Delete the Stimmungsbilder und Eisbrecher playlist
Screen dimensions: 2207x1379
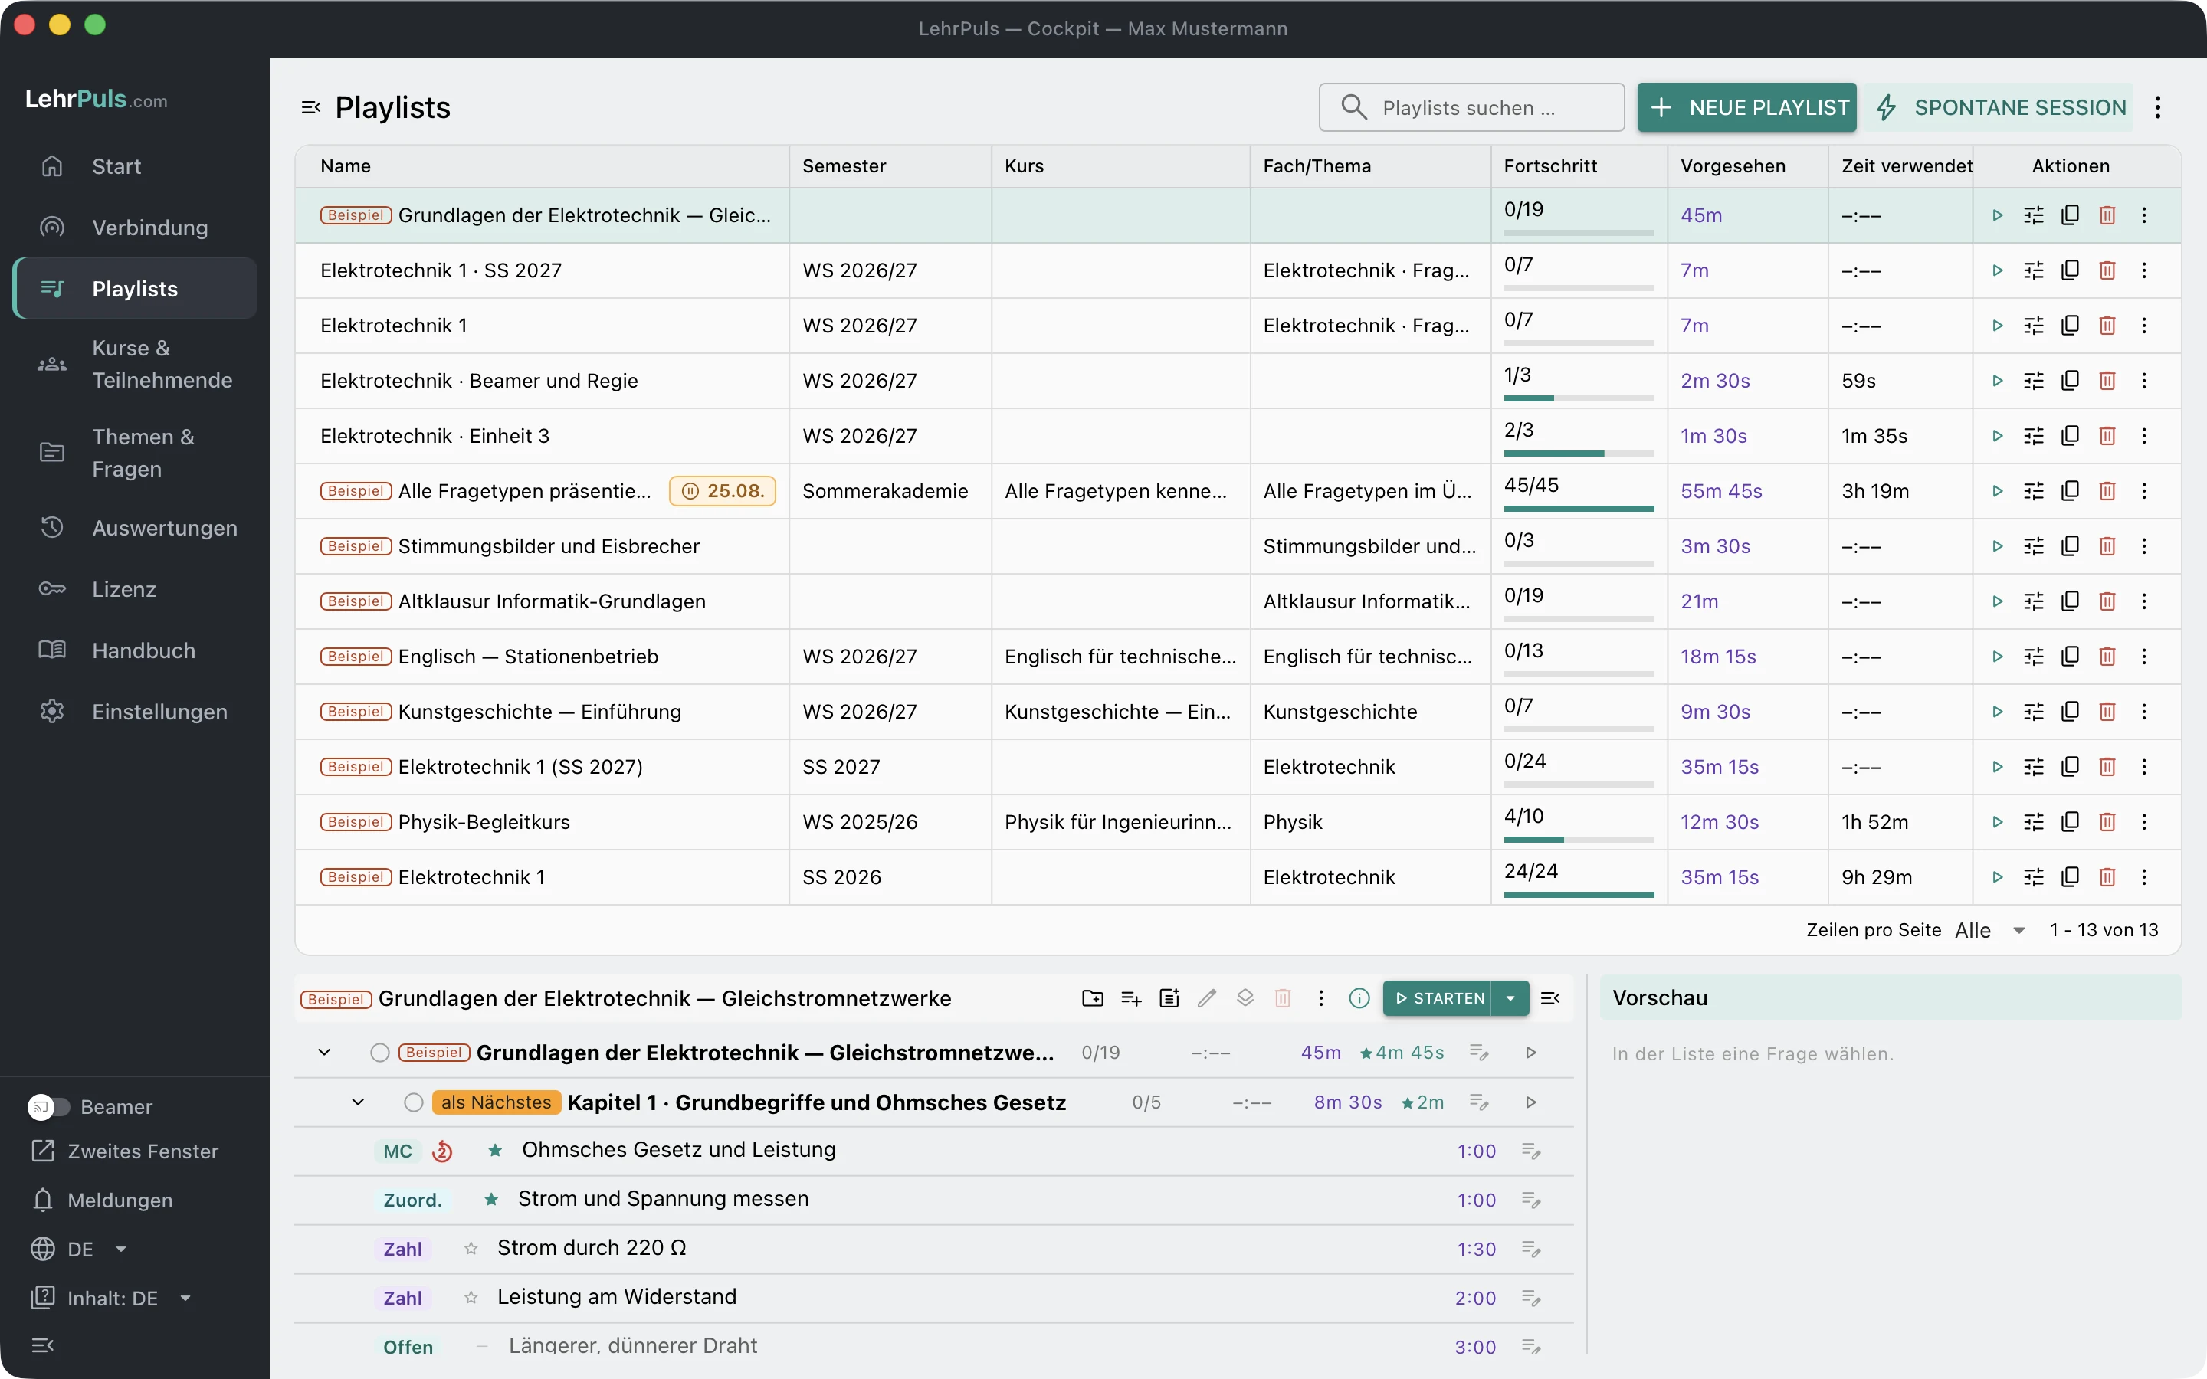click(x=2107, y=546)
